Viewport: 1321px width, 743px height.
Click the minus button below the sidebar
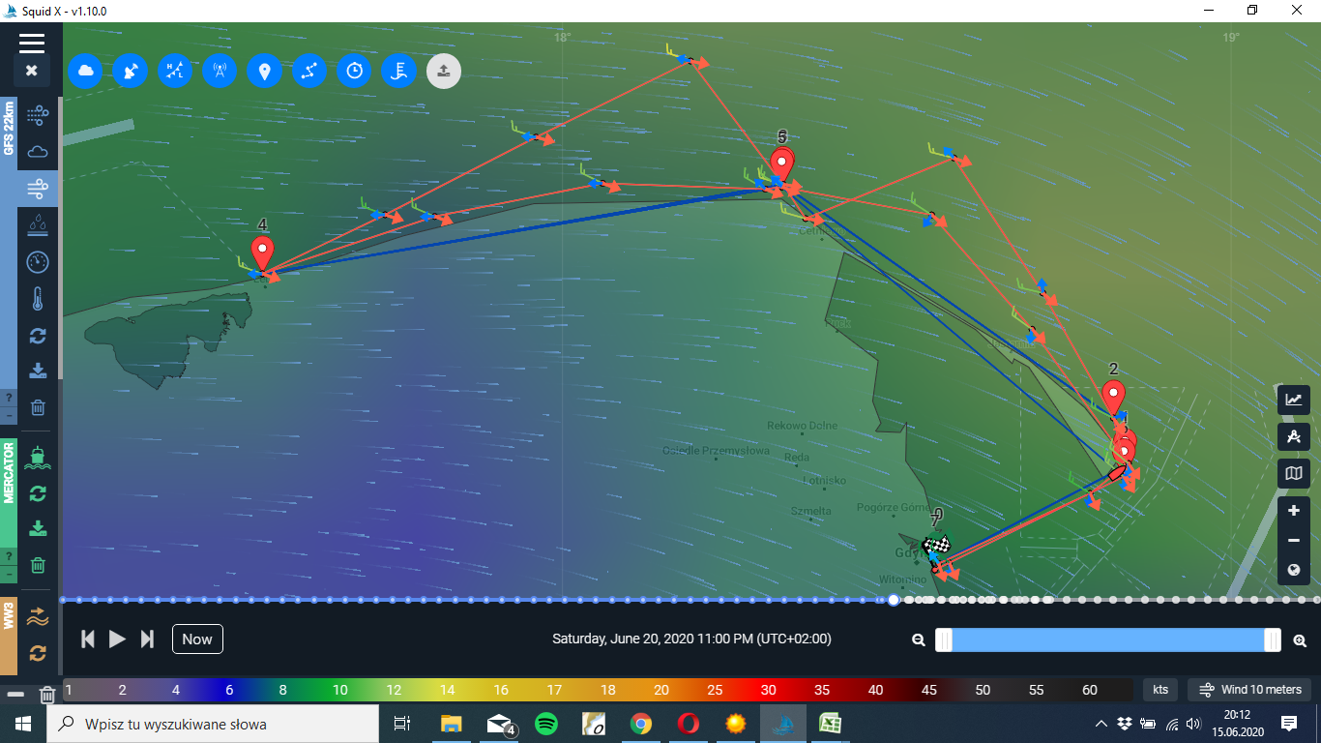coord(15,695)
